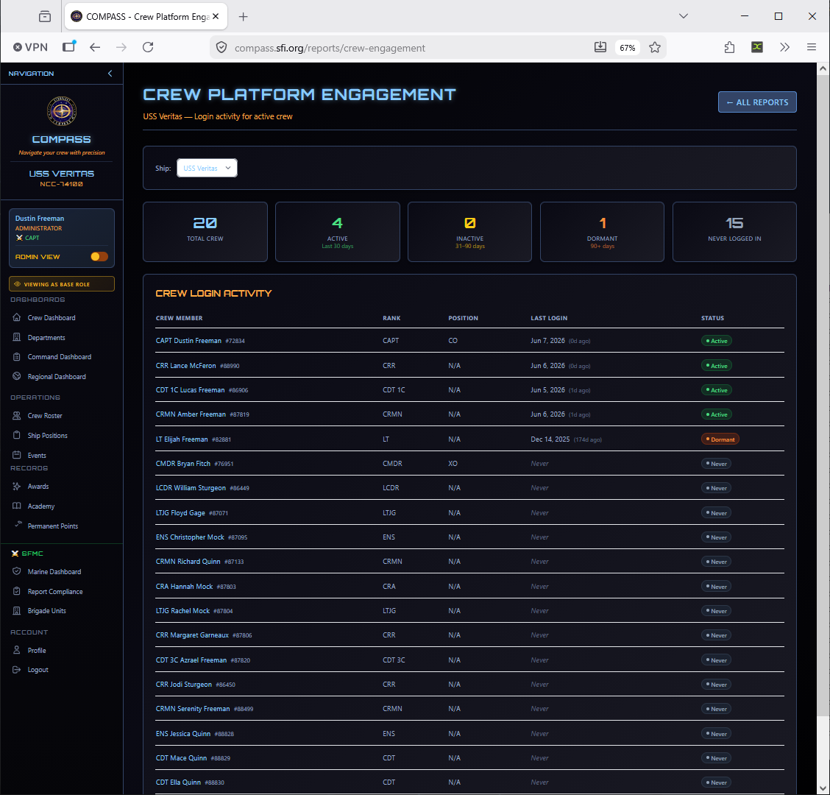830x795 pixels.
Task: Click 'Dec 14, 2025' last login cell
Action: click(x=550, y=439)
